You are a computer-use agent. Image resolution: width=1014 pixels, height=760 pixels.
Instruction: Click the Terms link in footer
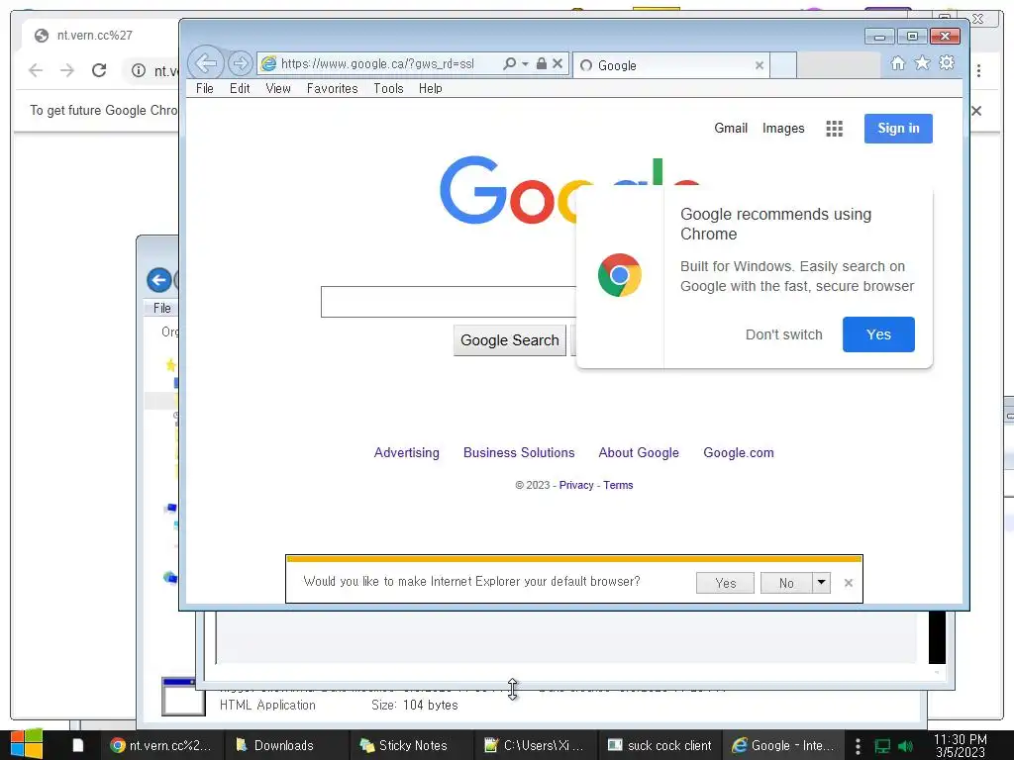tap(618, 485)
